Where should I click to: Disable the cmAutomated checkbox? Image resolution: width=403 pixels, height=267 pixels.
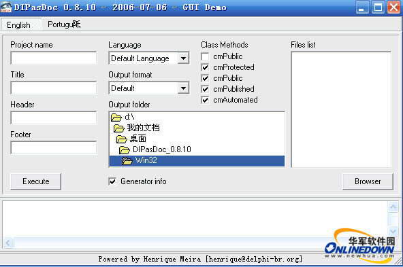pos(205,100)
